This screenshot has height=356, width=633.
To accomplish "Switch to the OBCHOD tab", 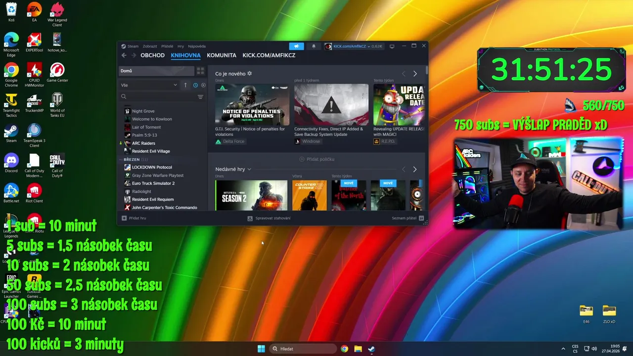I will pos(152,55).
